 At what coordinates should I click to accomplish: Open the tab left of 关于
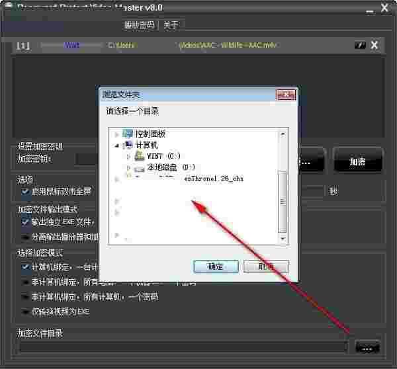click(139, 25)
